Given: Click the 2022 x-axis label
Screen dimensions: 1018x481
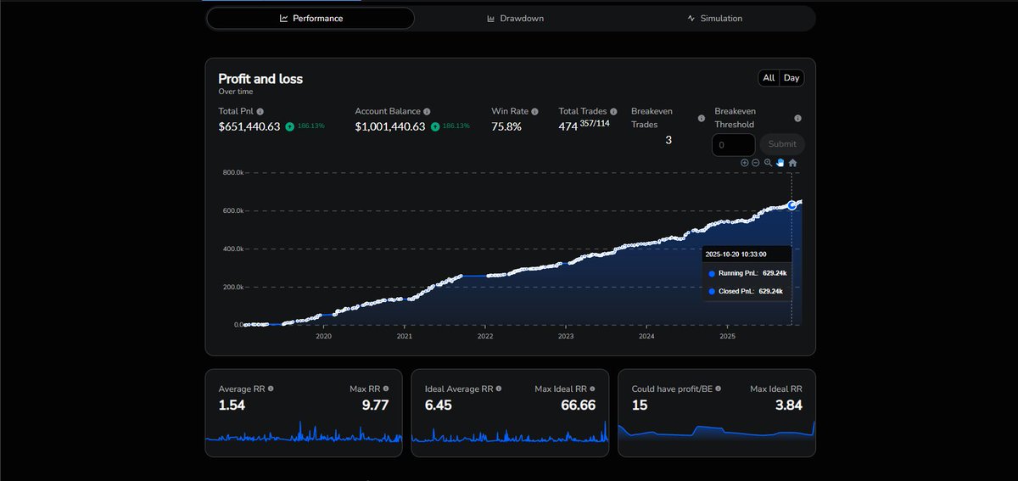Looking at the screenshot, I should (485, 337).
